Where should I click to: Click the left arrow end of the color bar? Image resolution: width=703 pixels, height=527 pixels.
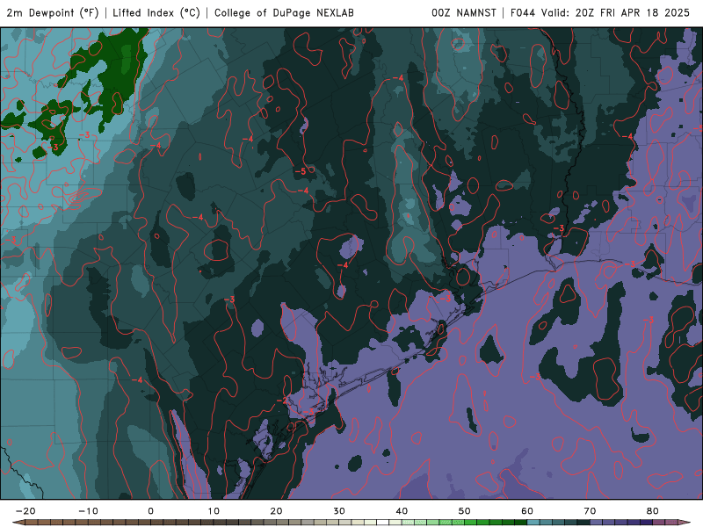coord(18,523)
